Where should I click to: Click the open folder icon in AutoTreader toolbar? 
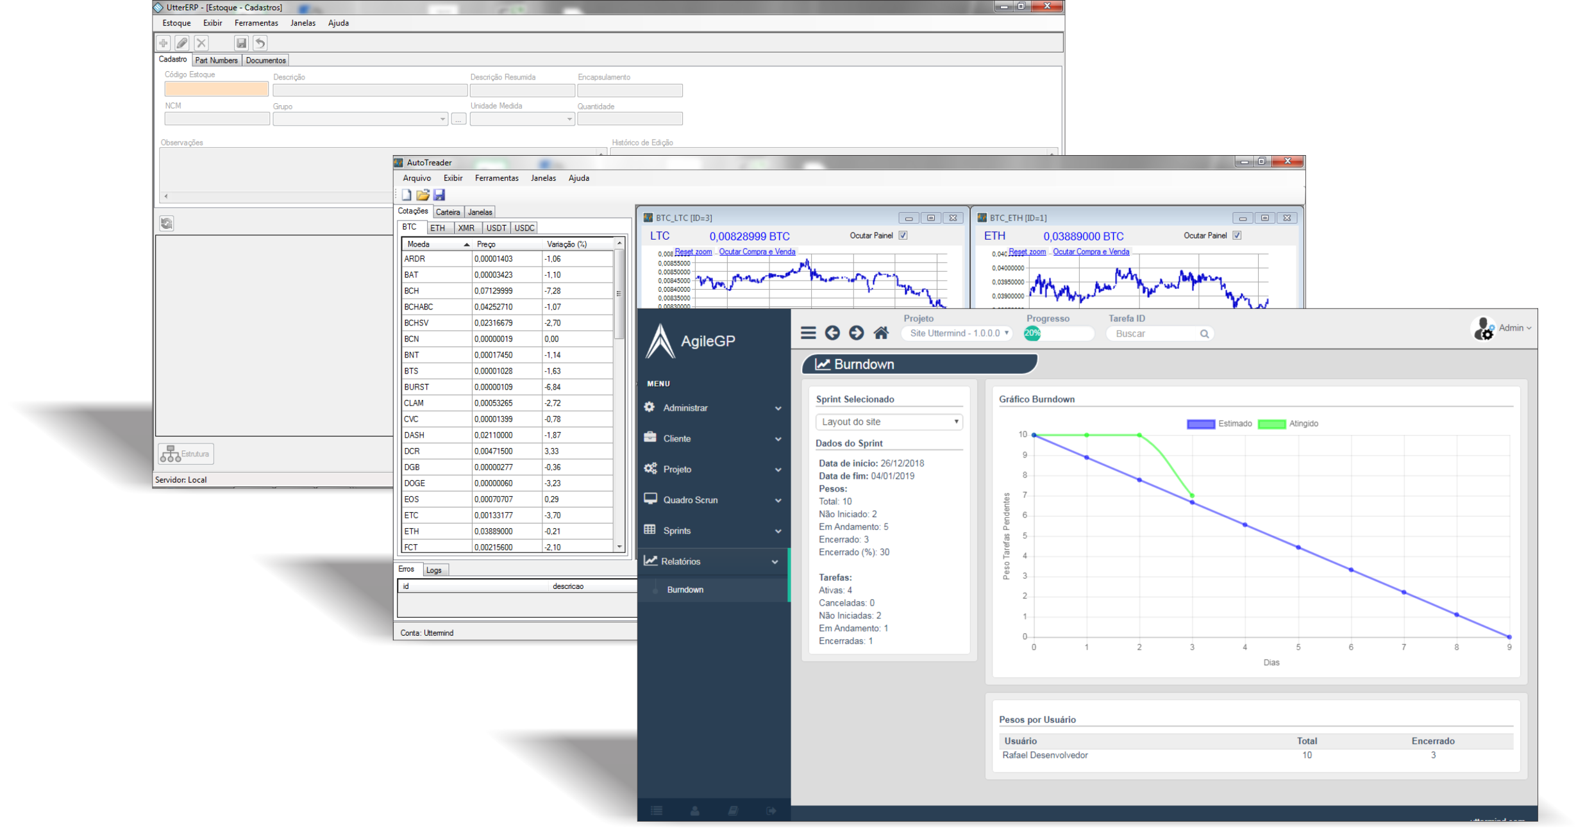point(423,194)
